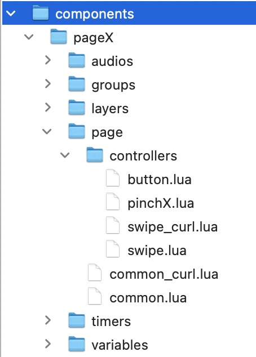Expand the variables folder arrow
This screenshot has height=357, width=256.
[48, 344]
